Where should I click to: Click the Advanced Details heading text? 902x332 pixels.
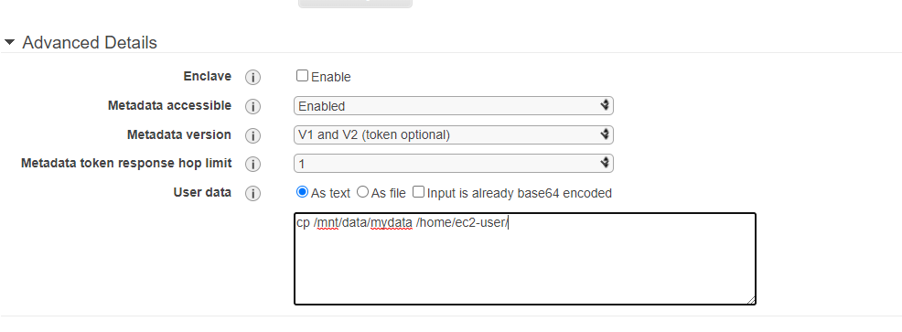pyautogui.click(x=90, y=43)
